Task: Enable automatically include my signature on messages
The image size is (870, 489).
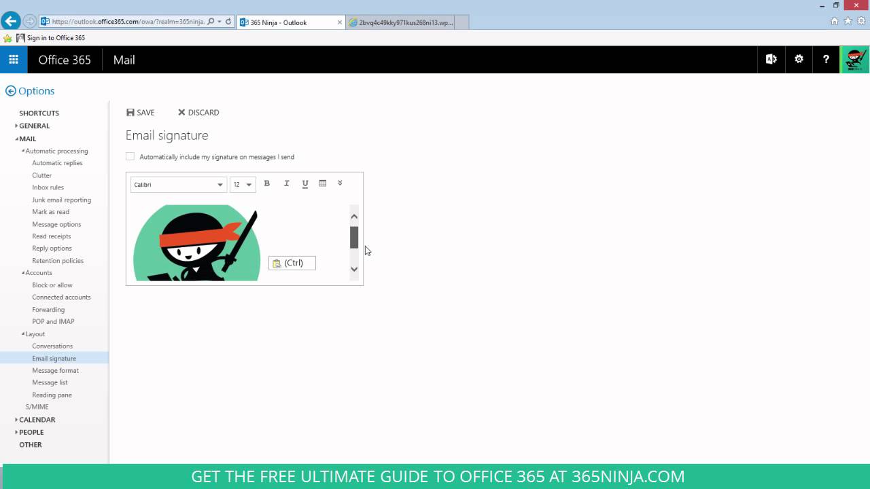Action: [130, 156]
